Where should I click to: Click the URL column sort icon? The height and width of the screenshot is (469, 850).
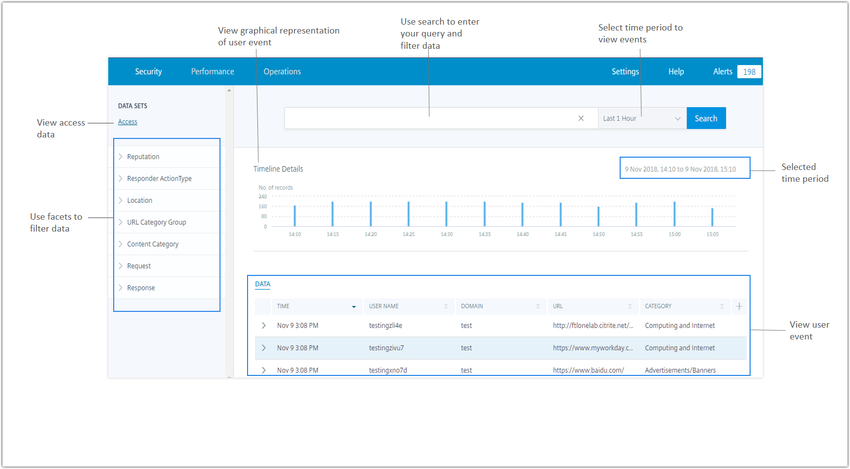[630, 306]
